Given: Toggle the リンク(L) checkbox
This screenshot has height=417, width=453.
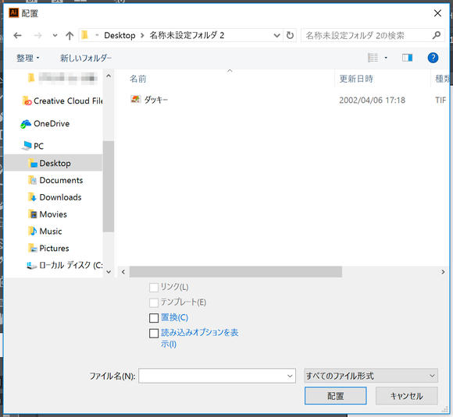Looking at the screenshot, I should pyautogui.click(x=154, y=288).
